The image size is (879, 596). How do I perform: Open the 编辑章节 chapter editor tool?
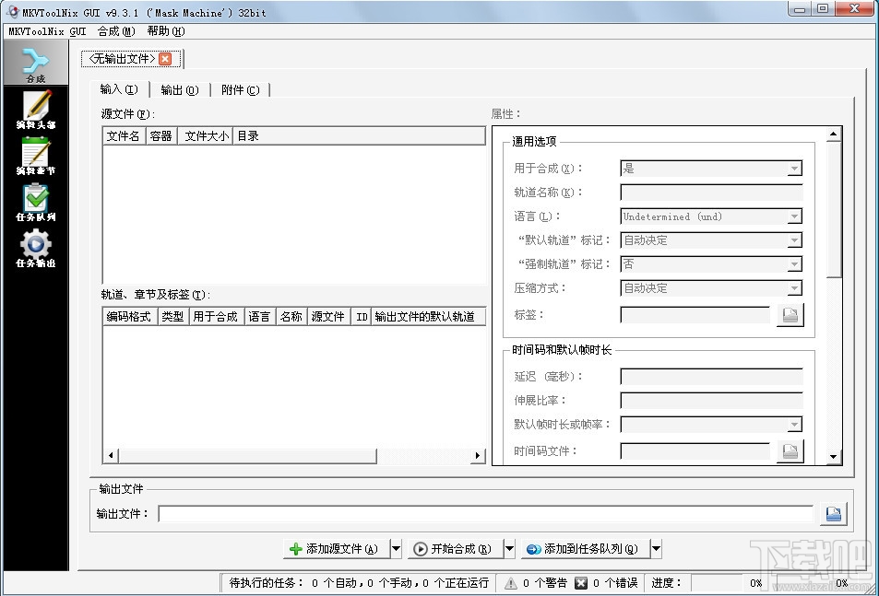[36, 155]
